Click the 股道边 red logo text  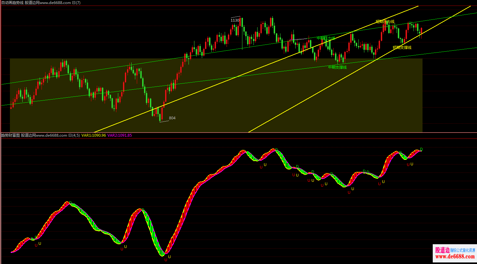(442, 250)
